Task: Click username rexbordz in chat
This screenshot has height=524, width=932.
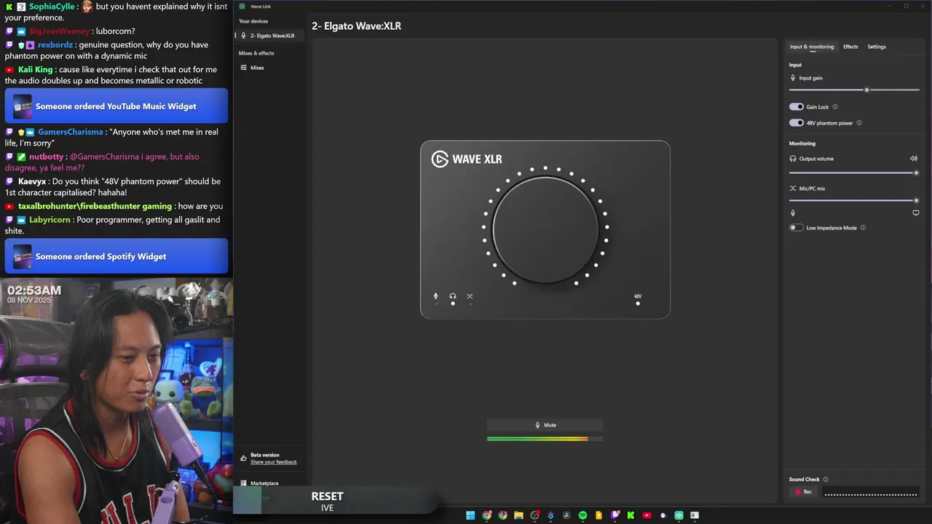Action: (x=55, y=45)
